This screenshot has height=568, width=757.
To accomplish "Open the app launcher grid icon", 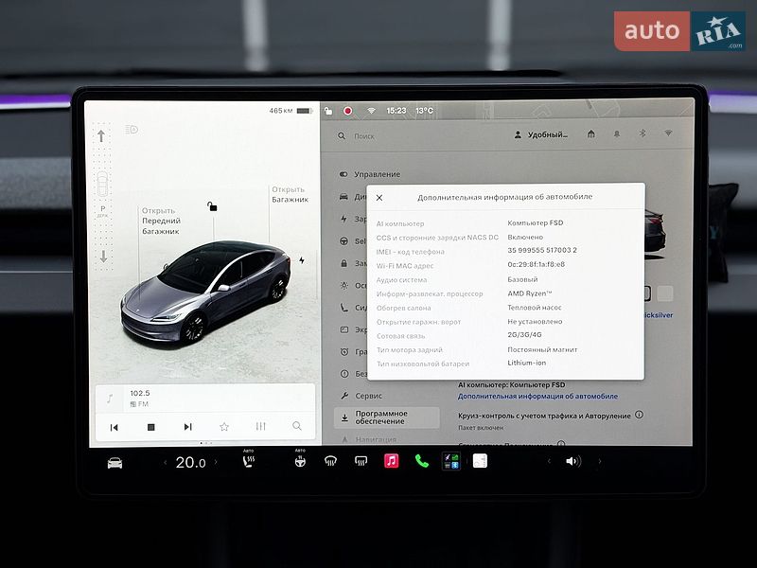I will pyautogui.click(x=451, y=461).
